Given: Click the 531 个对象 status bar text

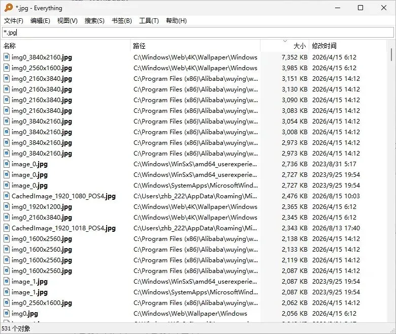Looking at the screenshot, I should click(x=16, y=328).
